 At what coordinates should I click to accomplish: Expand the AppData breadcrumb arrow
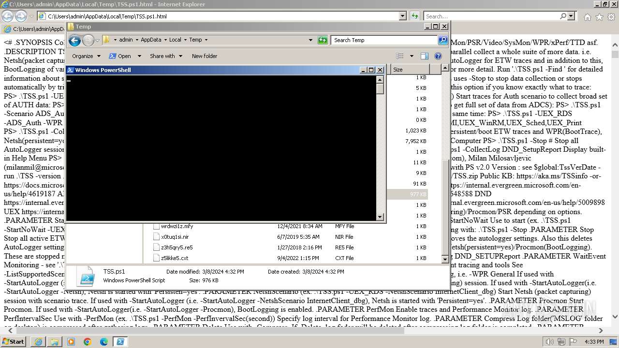click(165, 40)
